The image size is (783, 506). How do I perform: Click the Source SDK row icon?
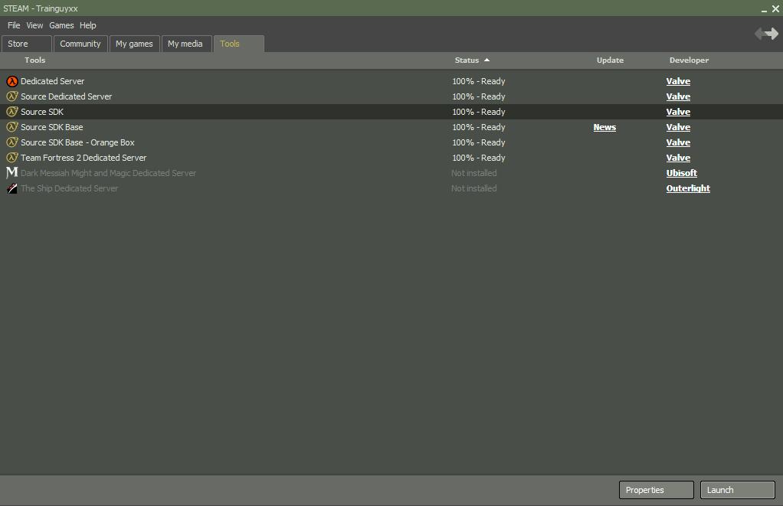12,112
